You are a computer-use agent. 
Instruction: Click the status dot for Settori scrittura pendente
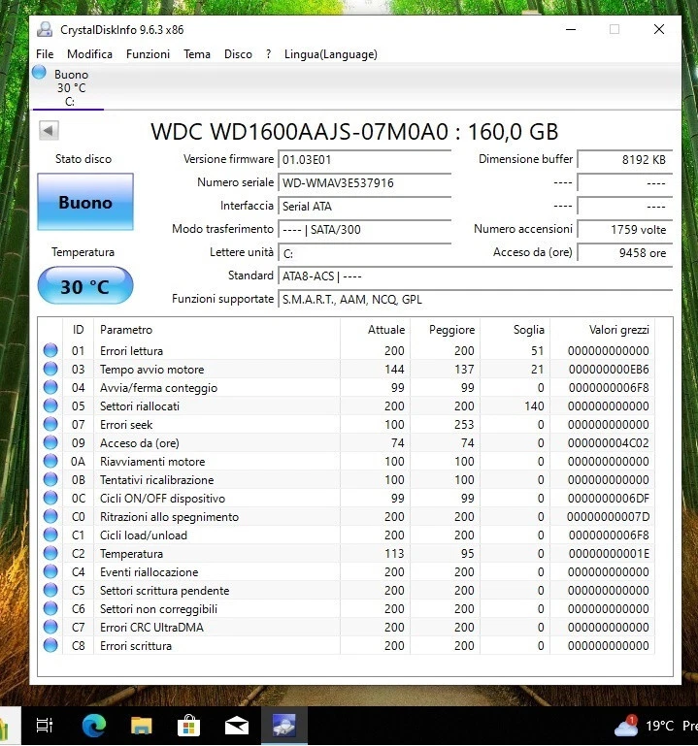(x=50, y=590)
